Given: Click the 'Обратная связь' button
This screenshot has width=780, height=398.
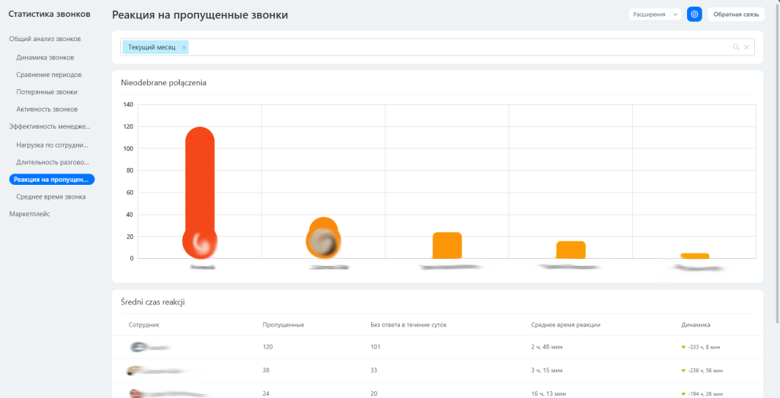Looking at the screenshot, I should click(x=736, y=14).
